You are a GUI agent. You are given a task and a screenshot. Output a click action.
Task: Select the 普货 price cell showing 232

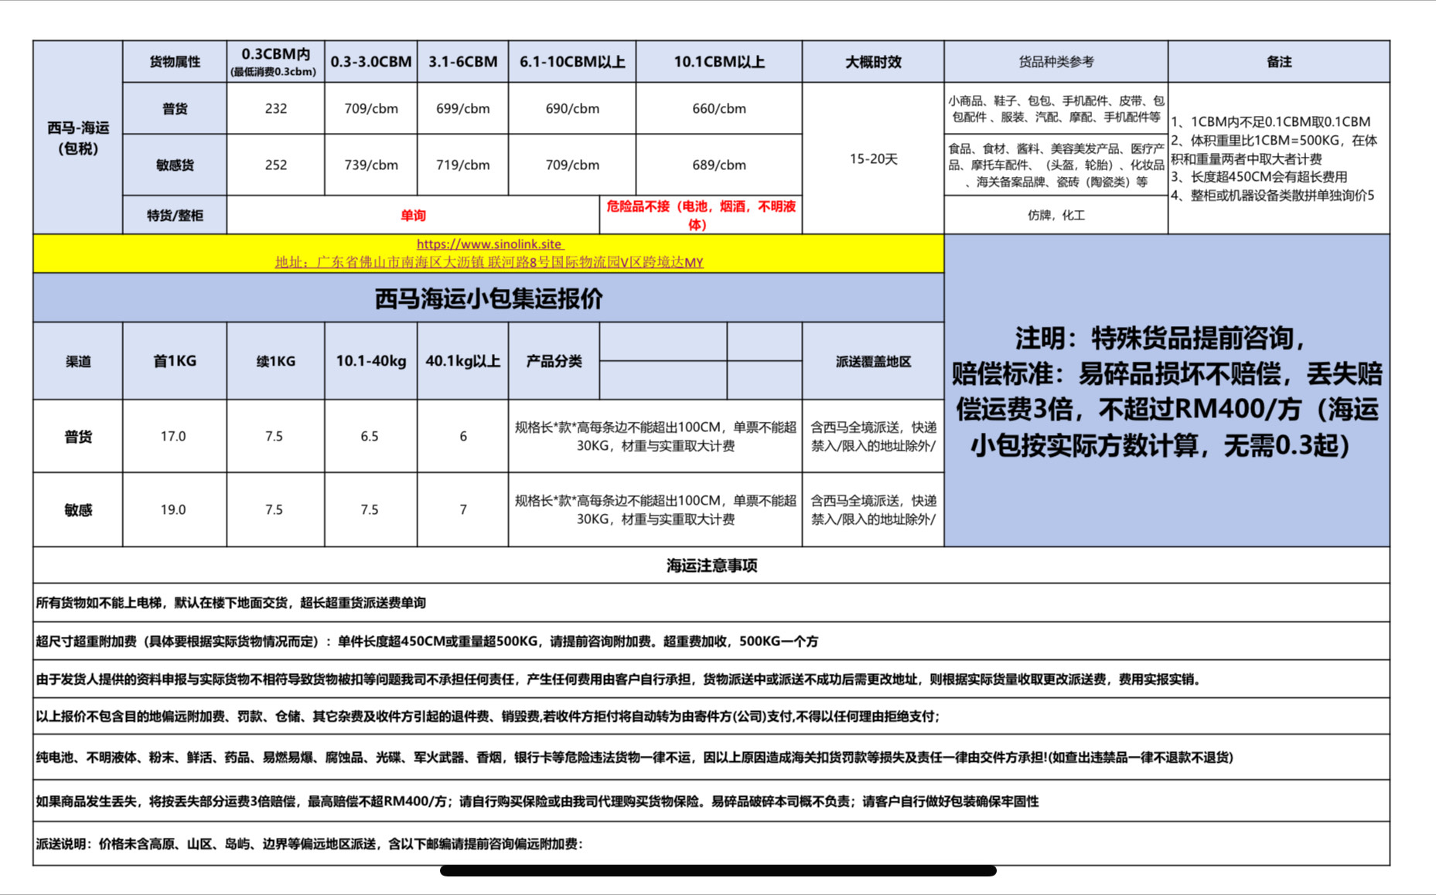click(x=275, y=109)
